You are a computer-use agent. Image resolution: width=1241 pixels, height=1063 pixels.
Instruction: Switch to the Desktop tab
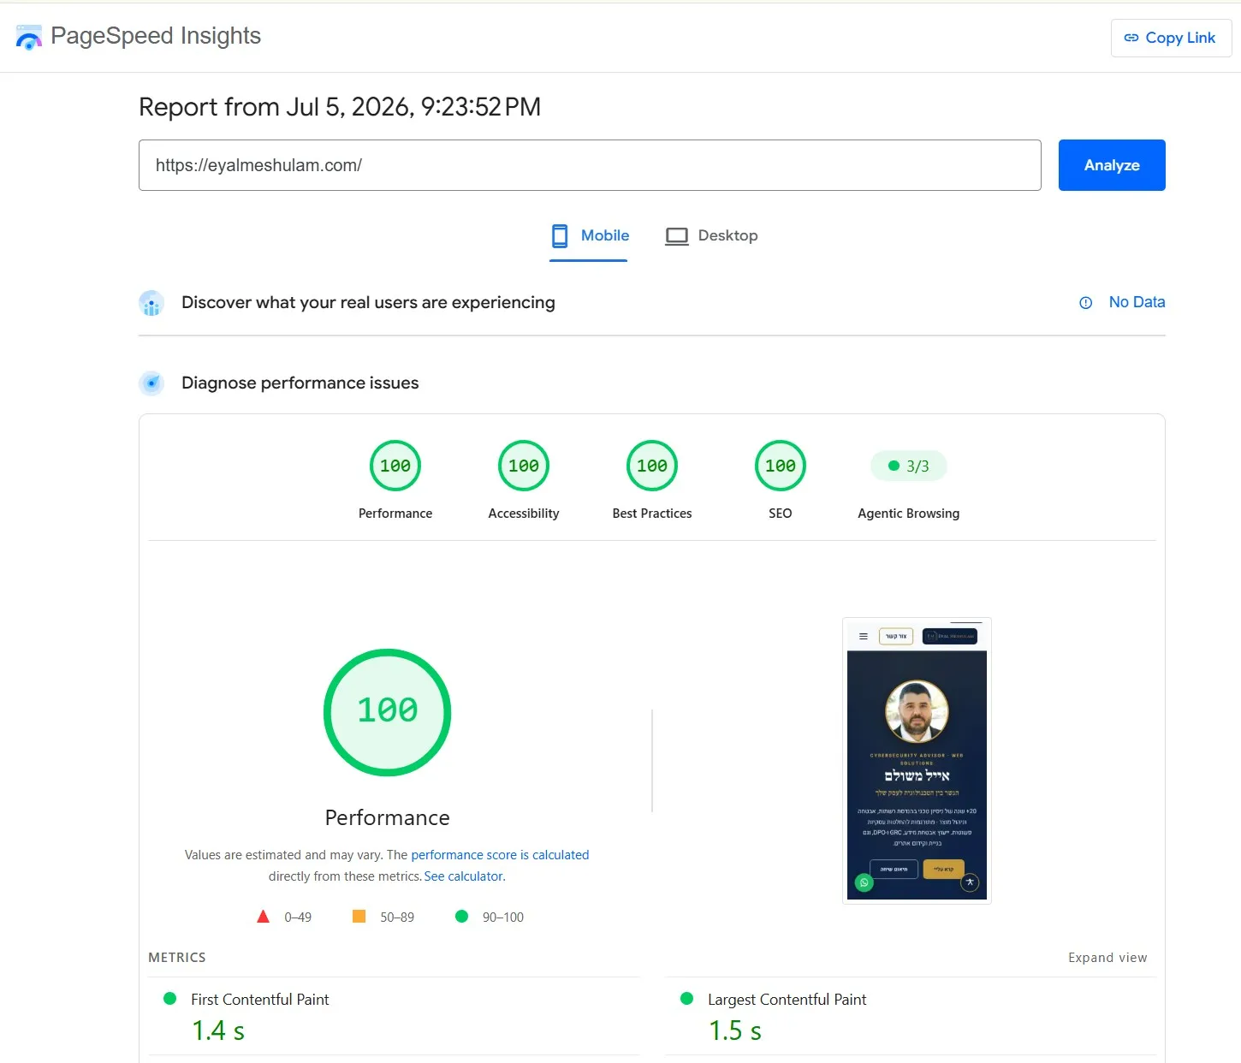711,236
